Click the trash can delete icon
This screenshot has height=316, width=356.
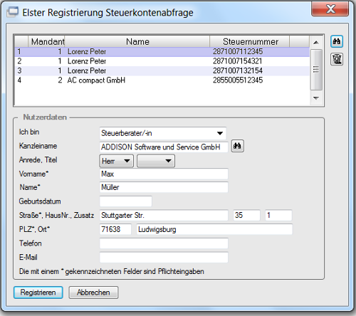click(337, 59)
